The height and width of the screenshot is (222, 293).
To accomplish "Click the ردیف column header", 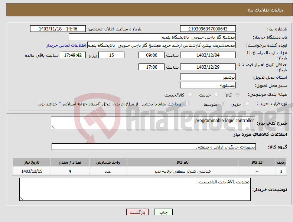I will pos(281,162).
